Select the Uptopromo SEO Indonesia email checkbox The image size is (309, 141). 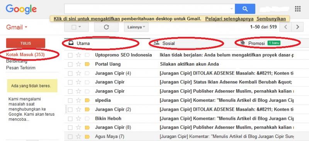point(70,55)
